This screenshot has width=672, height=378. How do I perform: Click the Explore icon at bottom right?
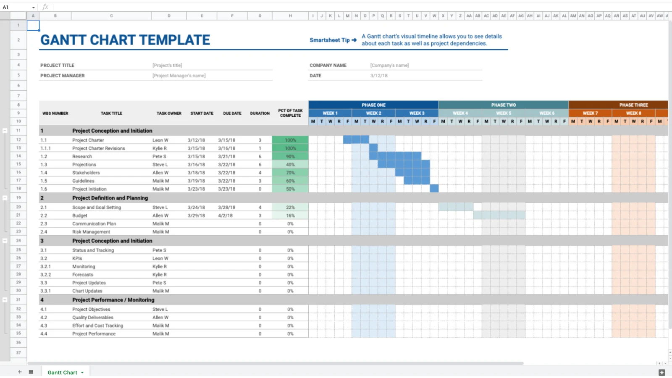[x=662, y=373]
